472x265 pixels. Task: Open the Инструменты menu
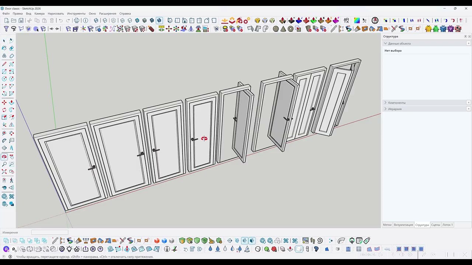pos(76,14)
